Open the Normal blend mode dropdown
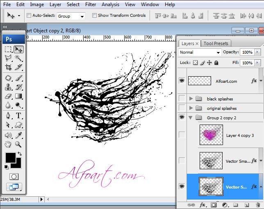Screen dimensions: 264x209 click(200, 52)
